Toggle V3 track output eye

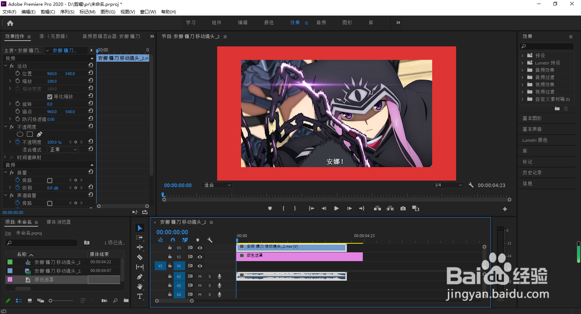coord(200,248)
